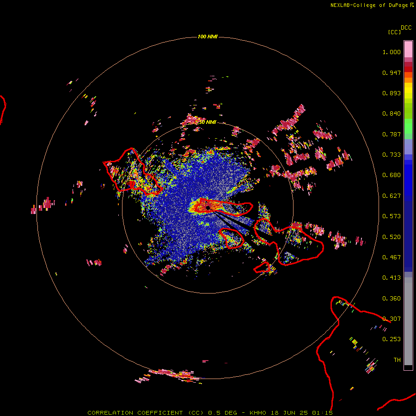Click the 0.253 scale value
The image size is (416, 416).
pos(392,339)
